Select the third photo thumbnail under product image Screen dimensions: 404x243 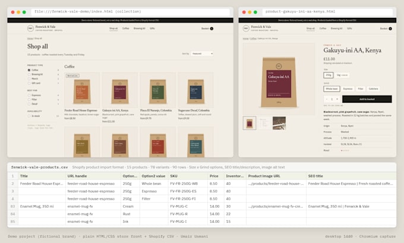click(x=279, y=123)
